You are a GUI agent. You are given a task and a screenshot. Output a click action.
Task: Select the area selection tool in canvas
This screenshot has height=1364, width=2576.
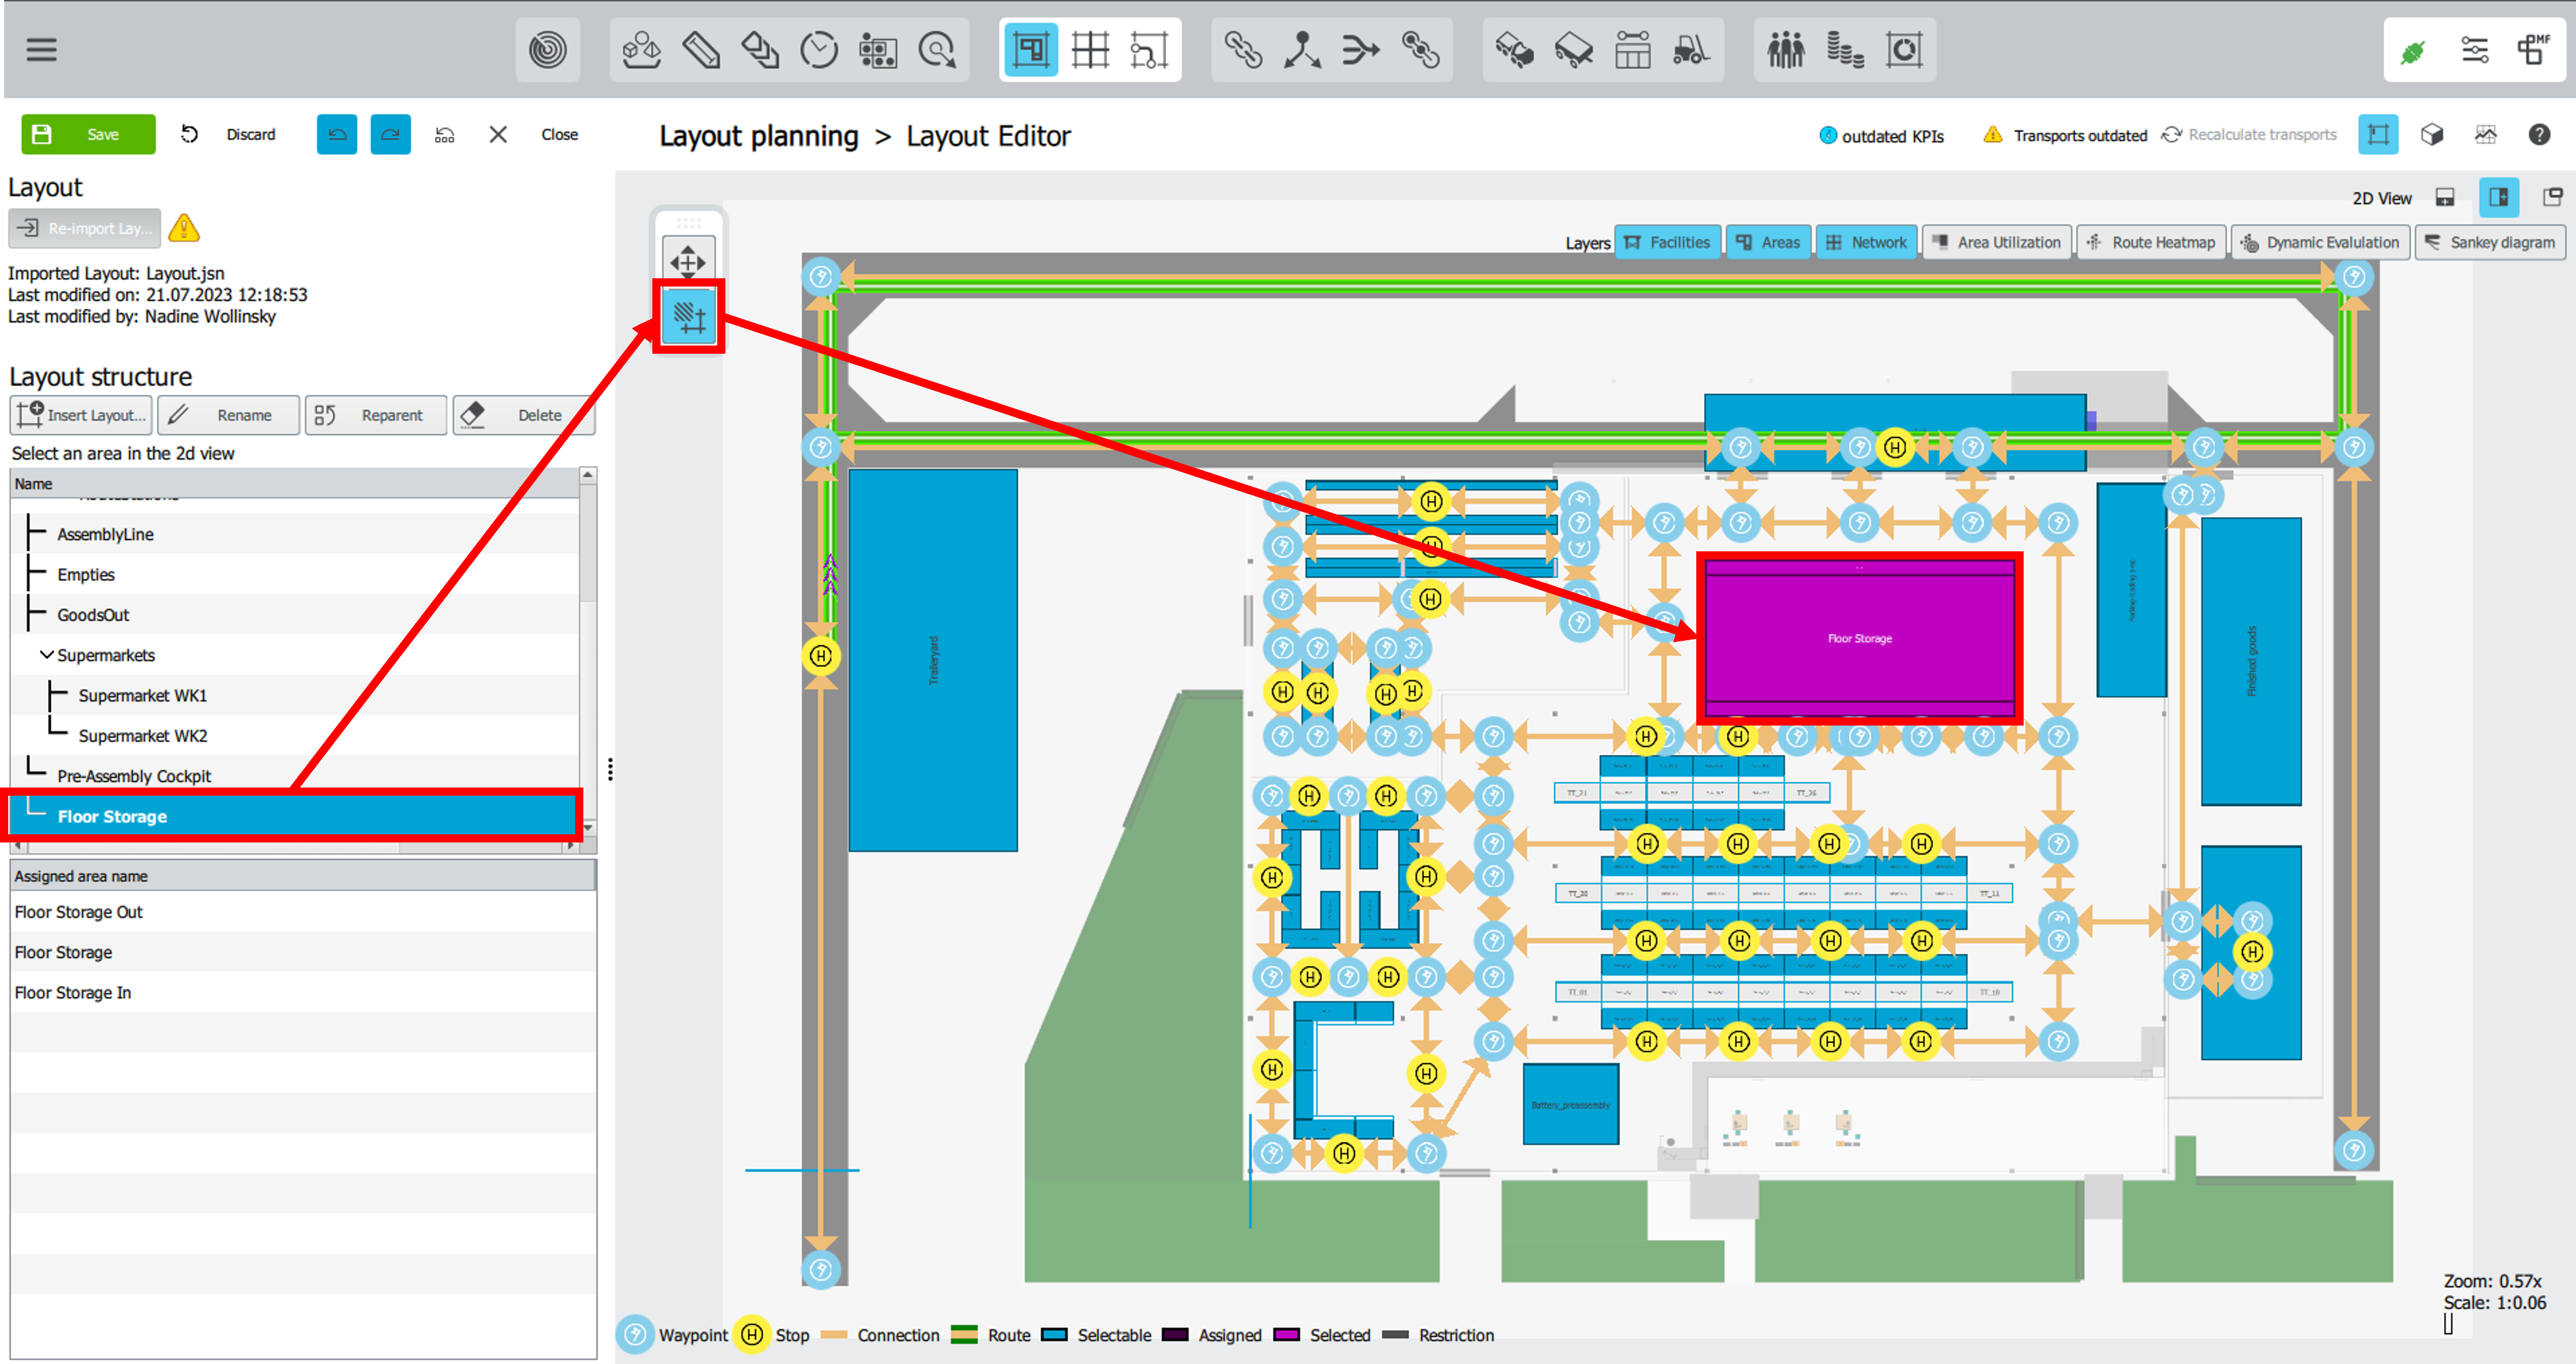click(689, 317)
